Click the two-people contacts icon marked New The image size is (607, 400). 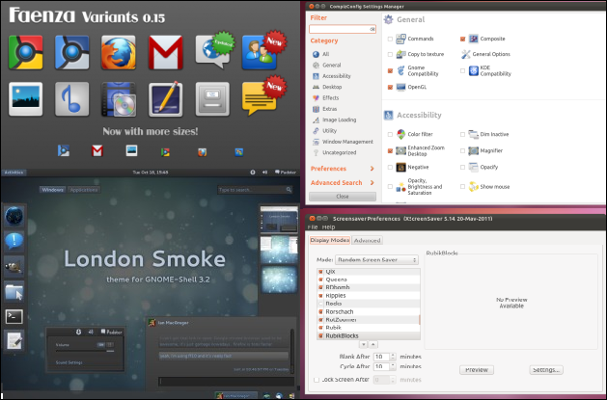[x=262, y=51]
